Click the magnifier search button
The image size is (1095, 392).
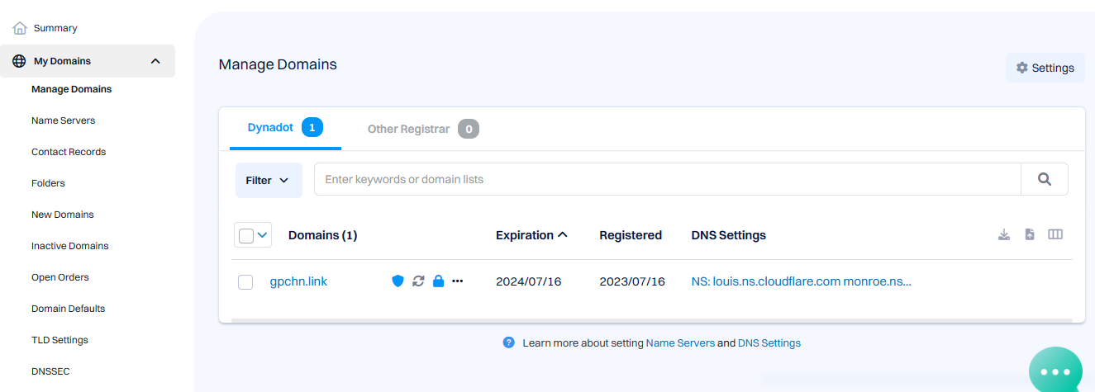[1045, 179]
